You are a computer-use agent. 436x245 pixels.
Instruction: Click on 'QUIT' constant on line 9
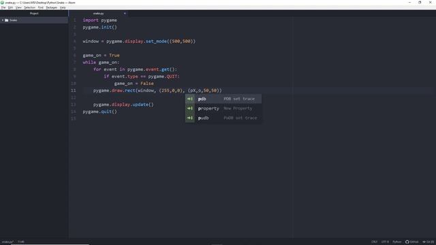[172, 76]
